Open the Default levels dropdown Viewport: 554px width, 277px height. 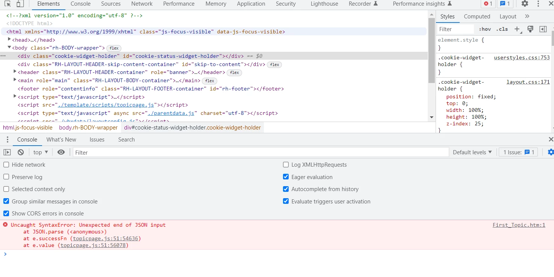pos(472,152)
